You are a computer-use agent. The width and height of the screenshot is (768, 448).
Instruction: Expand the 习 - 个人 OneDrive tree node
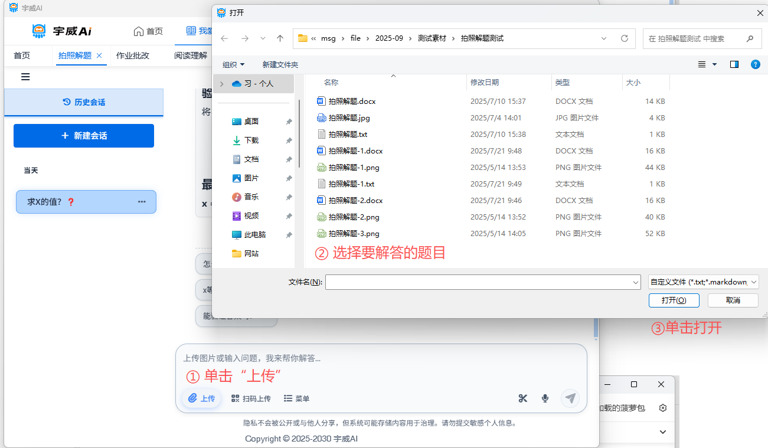(x=222, y=84)
